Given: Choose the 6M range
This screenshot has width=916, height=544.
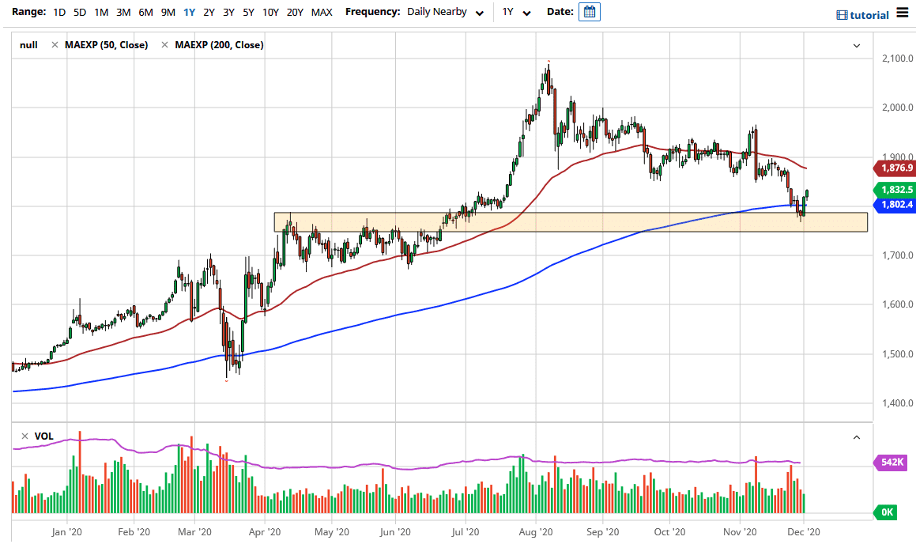Looking at the screenshot, I should click(x=145, y=12).
